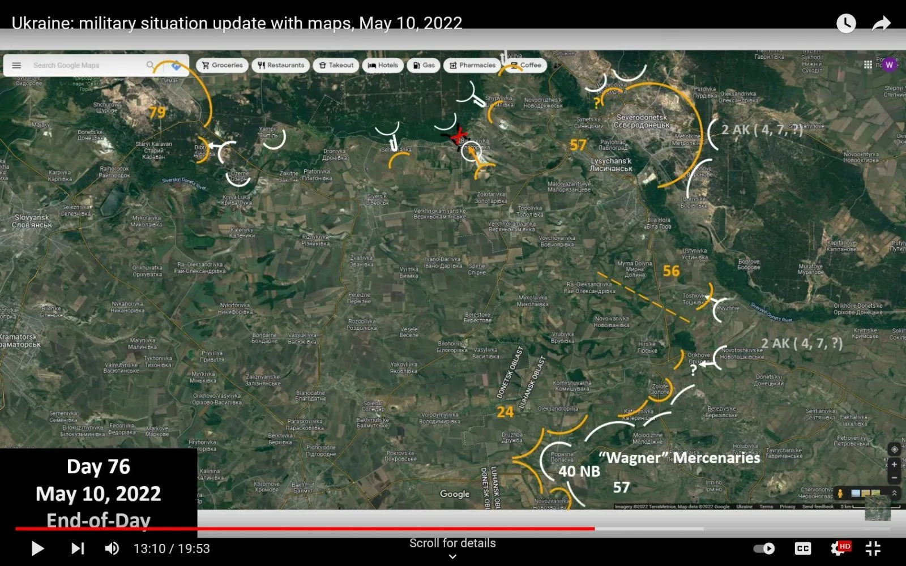
Task: Open the Google apps grid
Action: (867, 65)
